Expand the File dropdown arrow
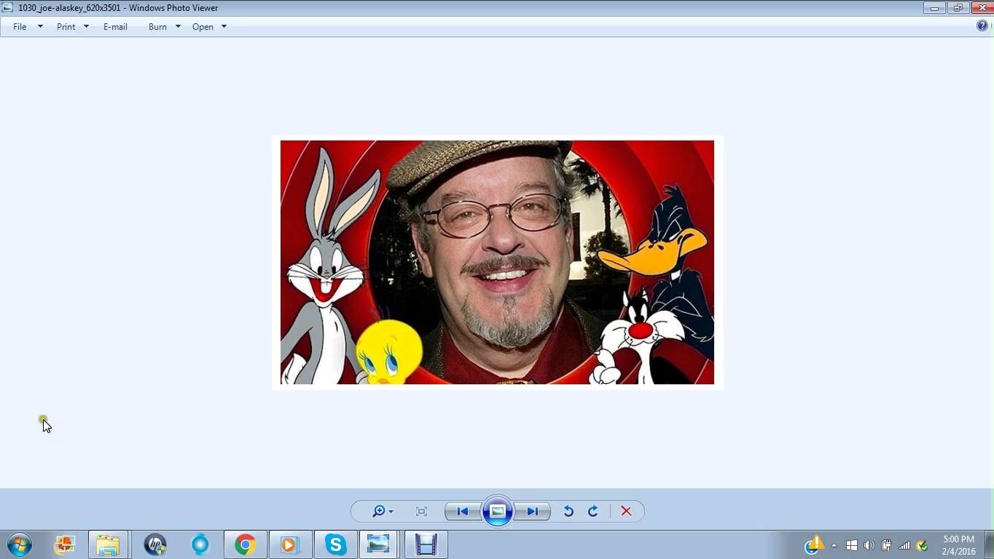The height and width of the screenshot is (559, 994). 40,26
